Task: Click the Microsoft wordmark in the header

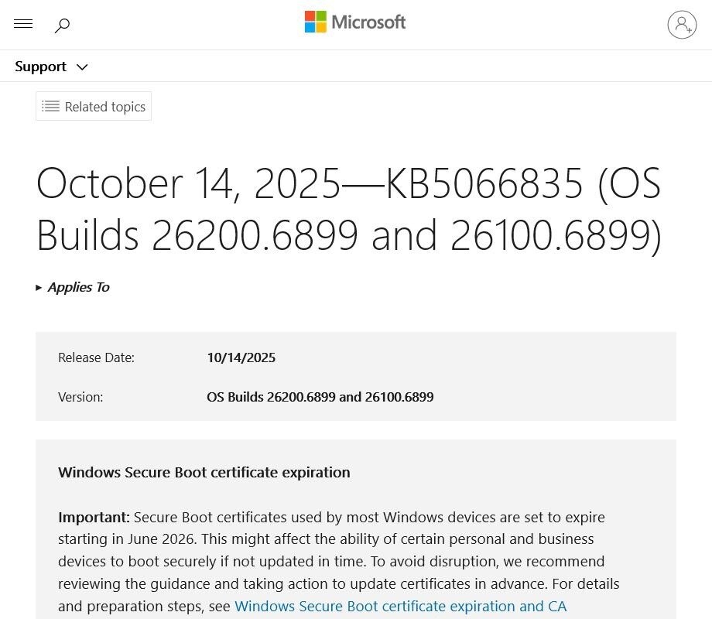Action: pos(368,21)
